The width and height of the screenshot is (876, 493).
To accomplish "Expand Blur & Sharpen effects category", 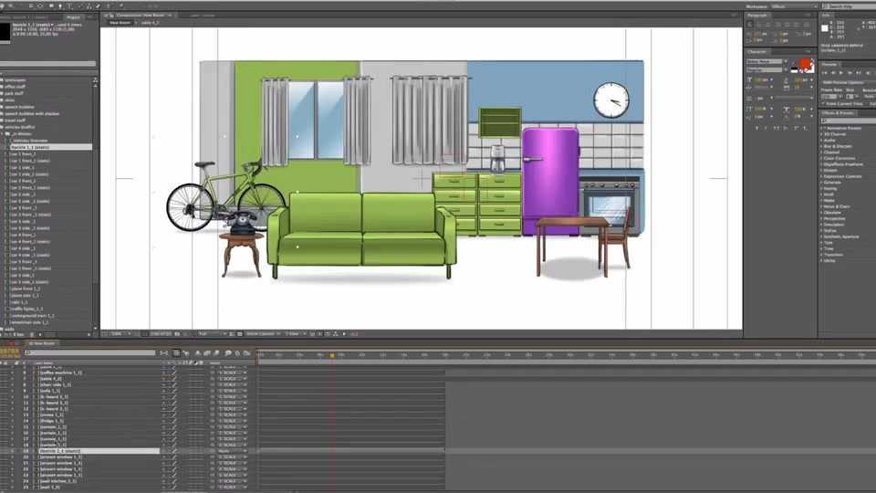I will [x=823, y=146].
